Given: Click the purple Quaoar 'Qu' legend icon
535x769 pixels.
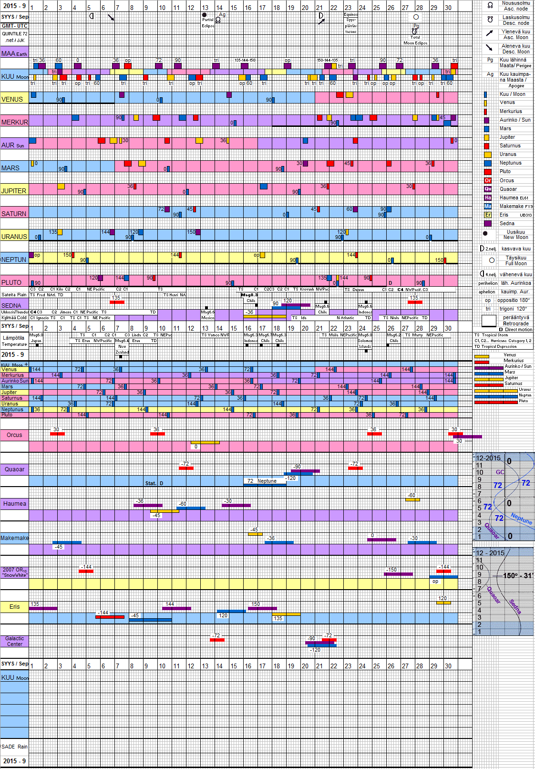Looking at the screenshot, I should (x=487, y=189).
